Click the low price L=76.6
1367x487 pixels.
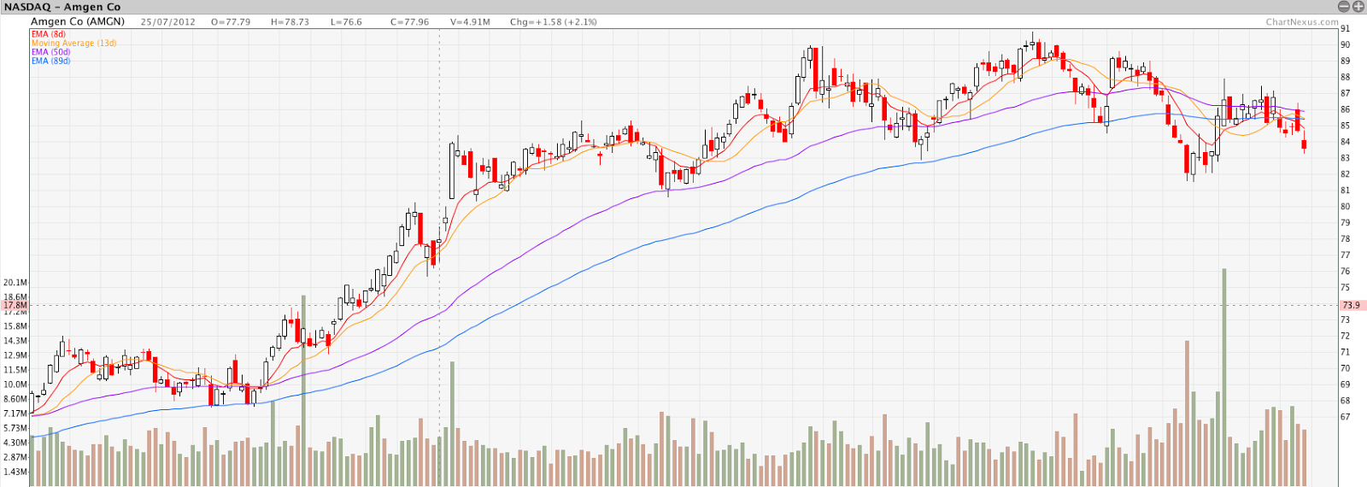coord(346,21)
